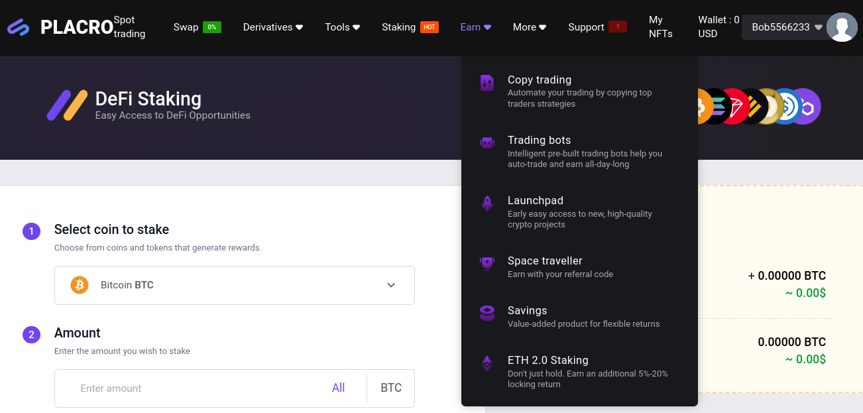Click the red Tron coin icon

pos(734,106)
